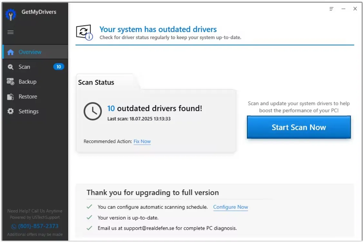Click 'Need Help? Call Us Anytime' text
363x242 pixels.
click(x=35, y=211)
